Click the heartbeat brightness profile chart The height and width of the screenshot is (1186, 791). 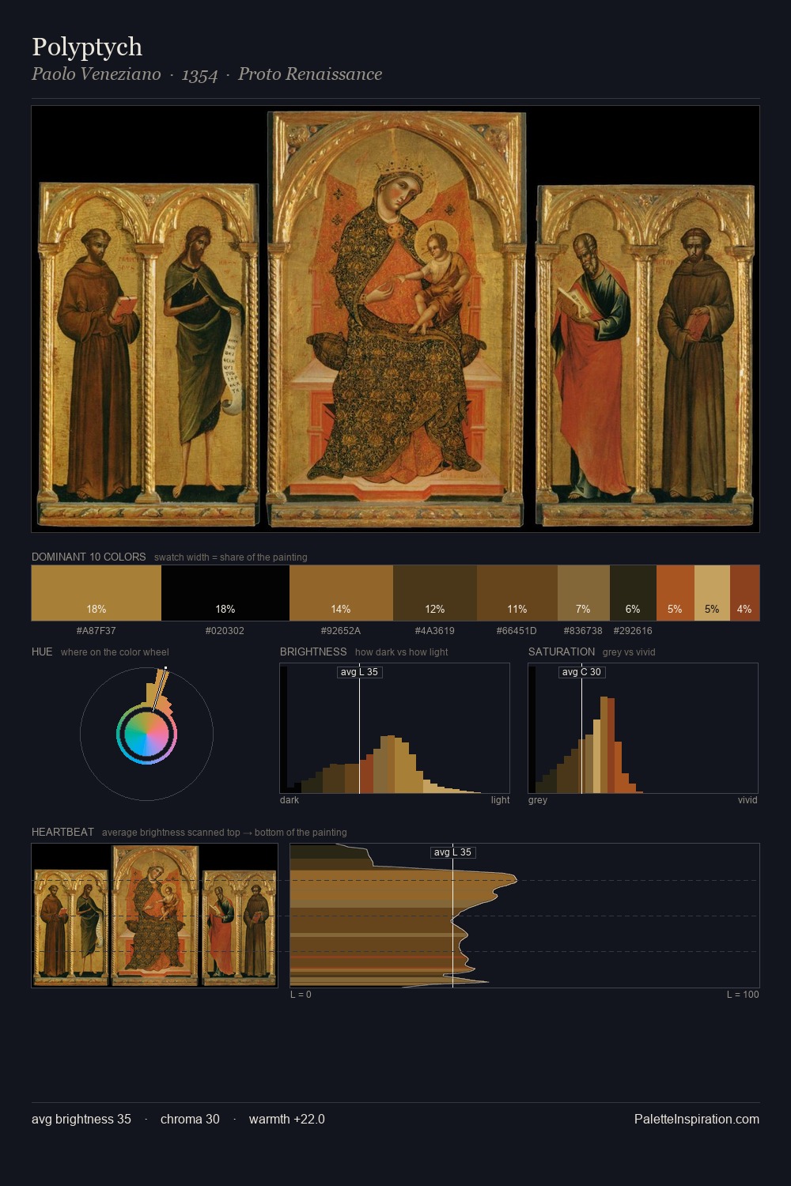pos(524,916)
